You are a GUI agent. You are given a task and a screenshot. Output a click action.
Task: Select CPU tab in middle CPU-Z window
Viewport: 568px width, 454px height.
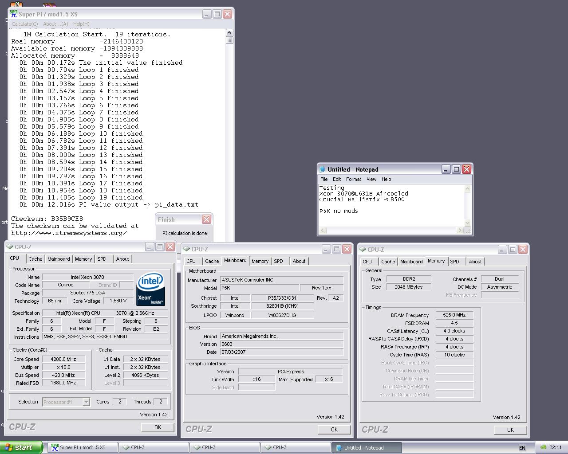click(x=191, y=261)
